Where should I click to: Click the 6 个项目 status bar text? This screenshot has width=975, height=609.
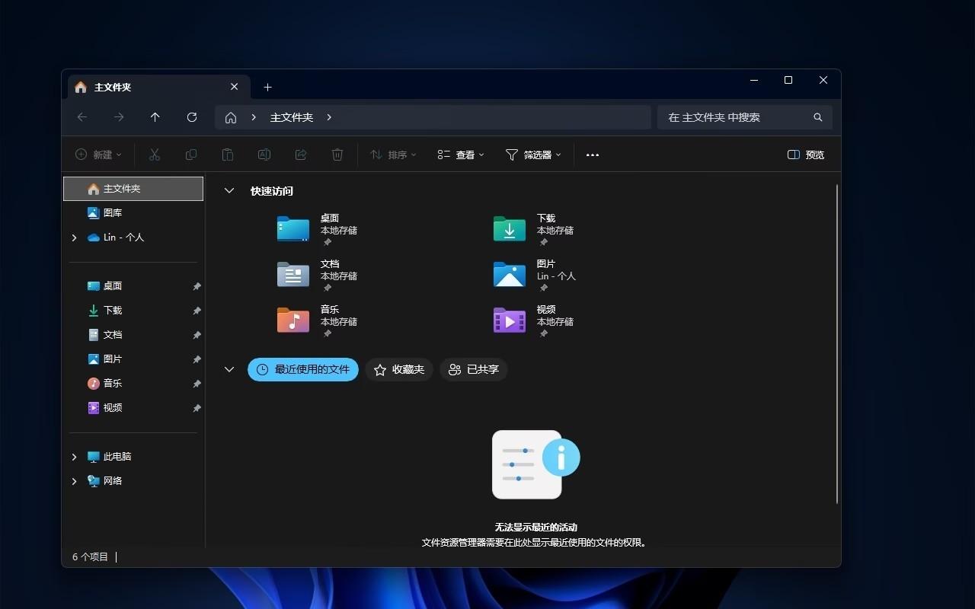pos(91,557)
